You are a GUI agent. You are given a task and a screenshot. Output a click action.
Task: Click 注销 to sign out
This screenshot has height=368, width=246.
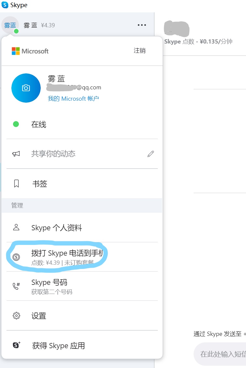[140, 51]
